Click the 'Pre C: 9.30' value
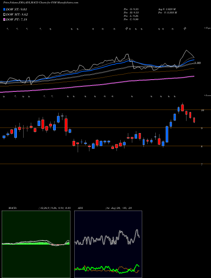The width and height of the screenshot is (211, 278). coord(131,19)
